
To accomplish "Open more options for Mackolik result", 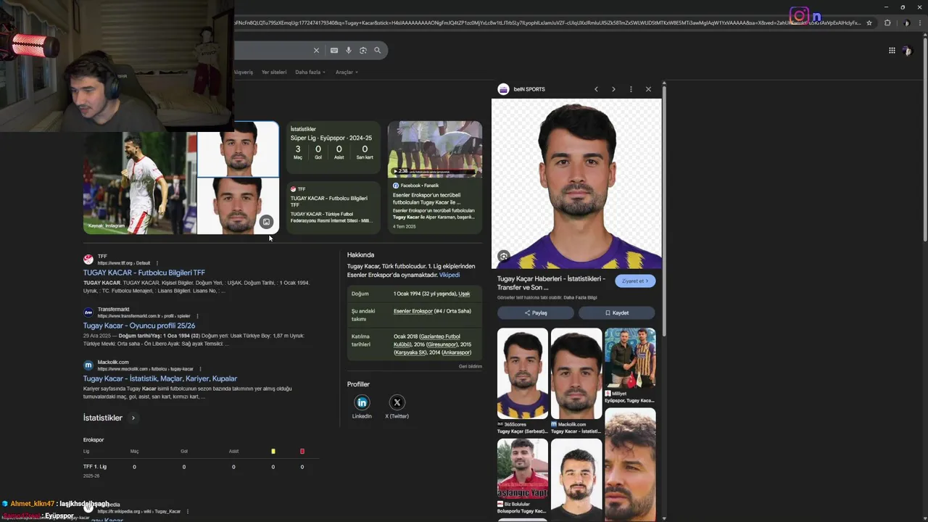I will click(200, 369).
